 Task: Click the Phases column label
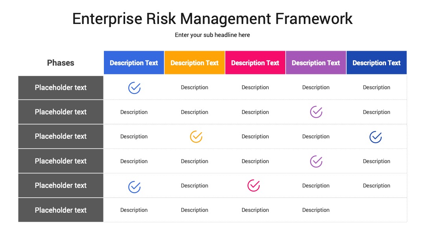61,63
